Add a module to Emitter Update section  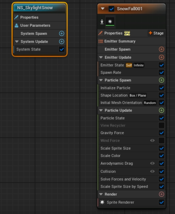[x=161, y=57]
